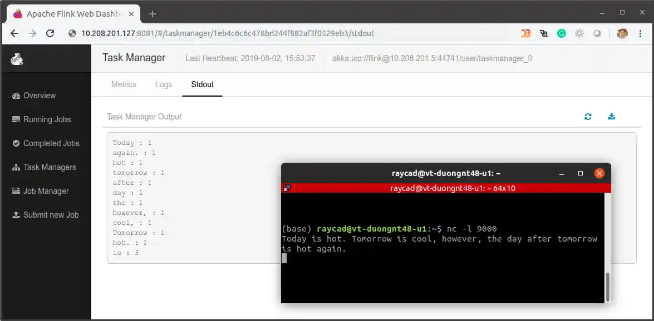The width and height of the screenshot is (654, 321).
Task: Click the terminal split-pane icon in red bar
Action: pyautogui.click(x=287, y=188)
